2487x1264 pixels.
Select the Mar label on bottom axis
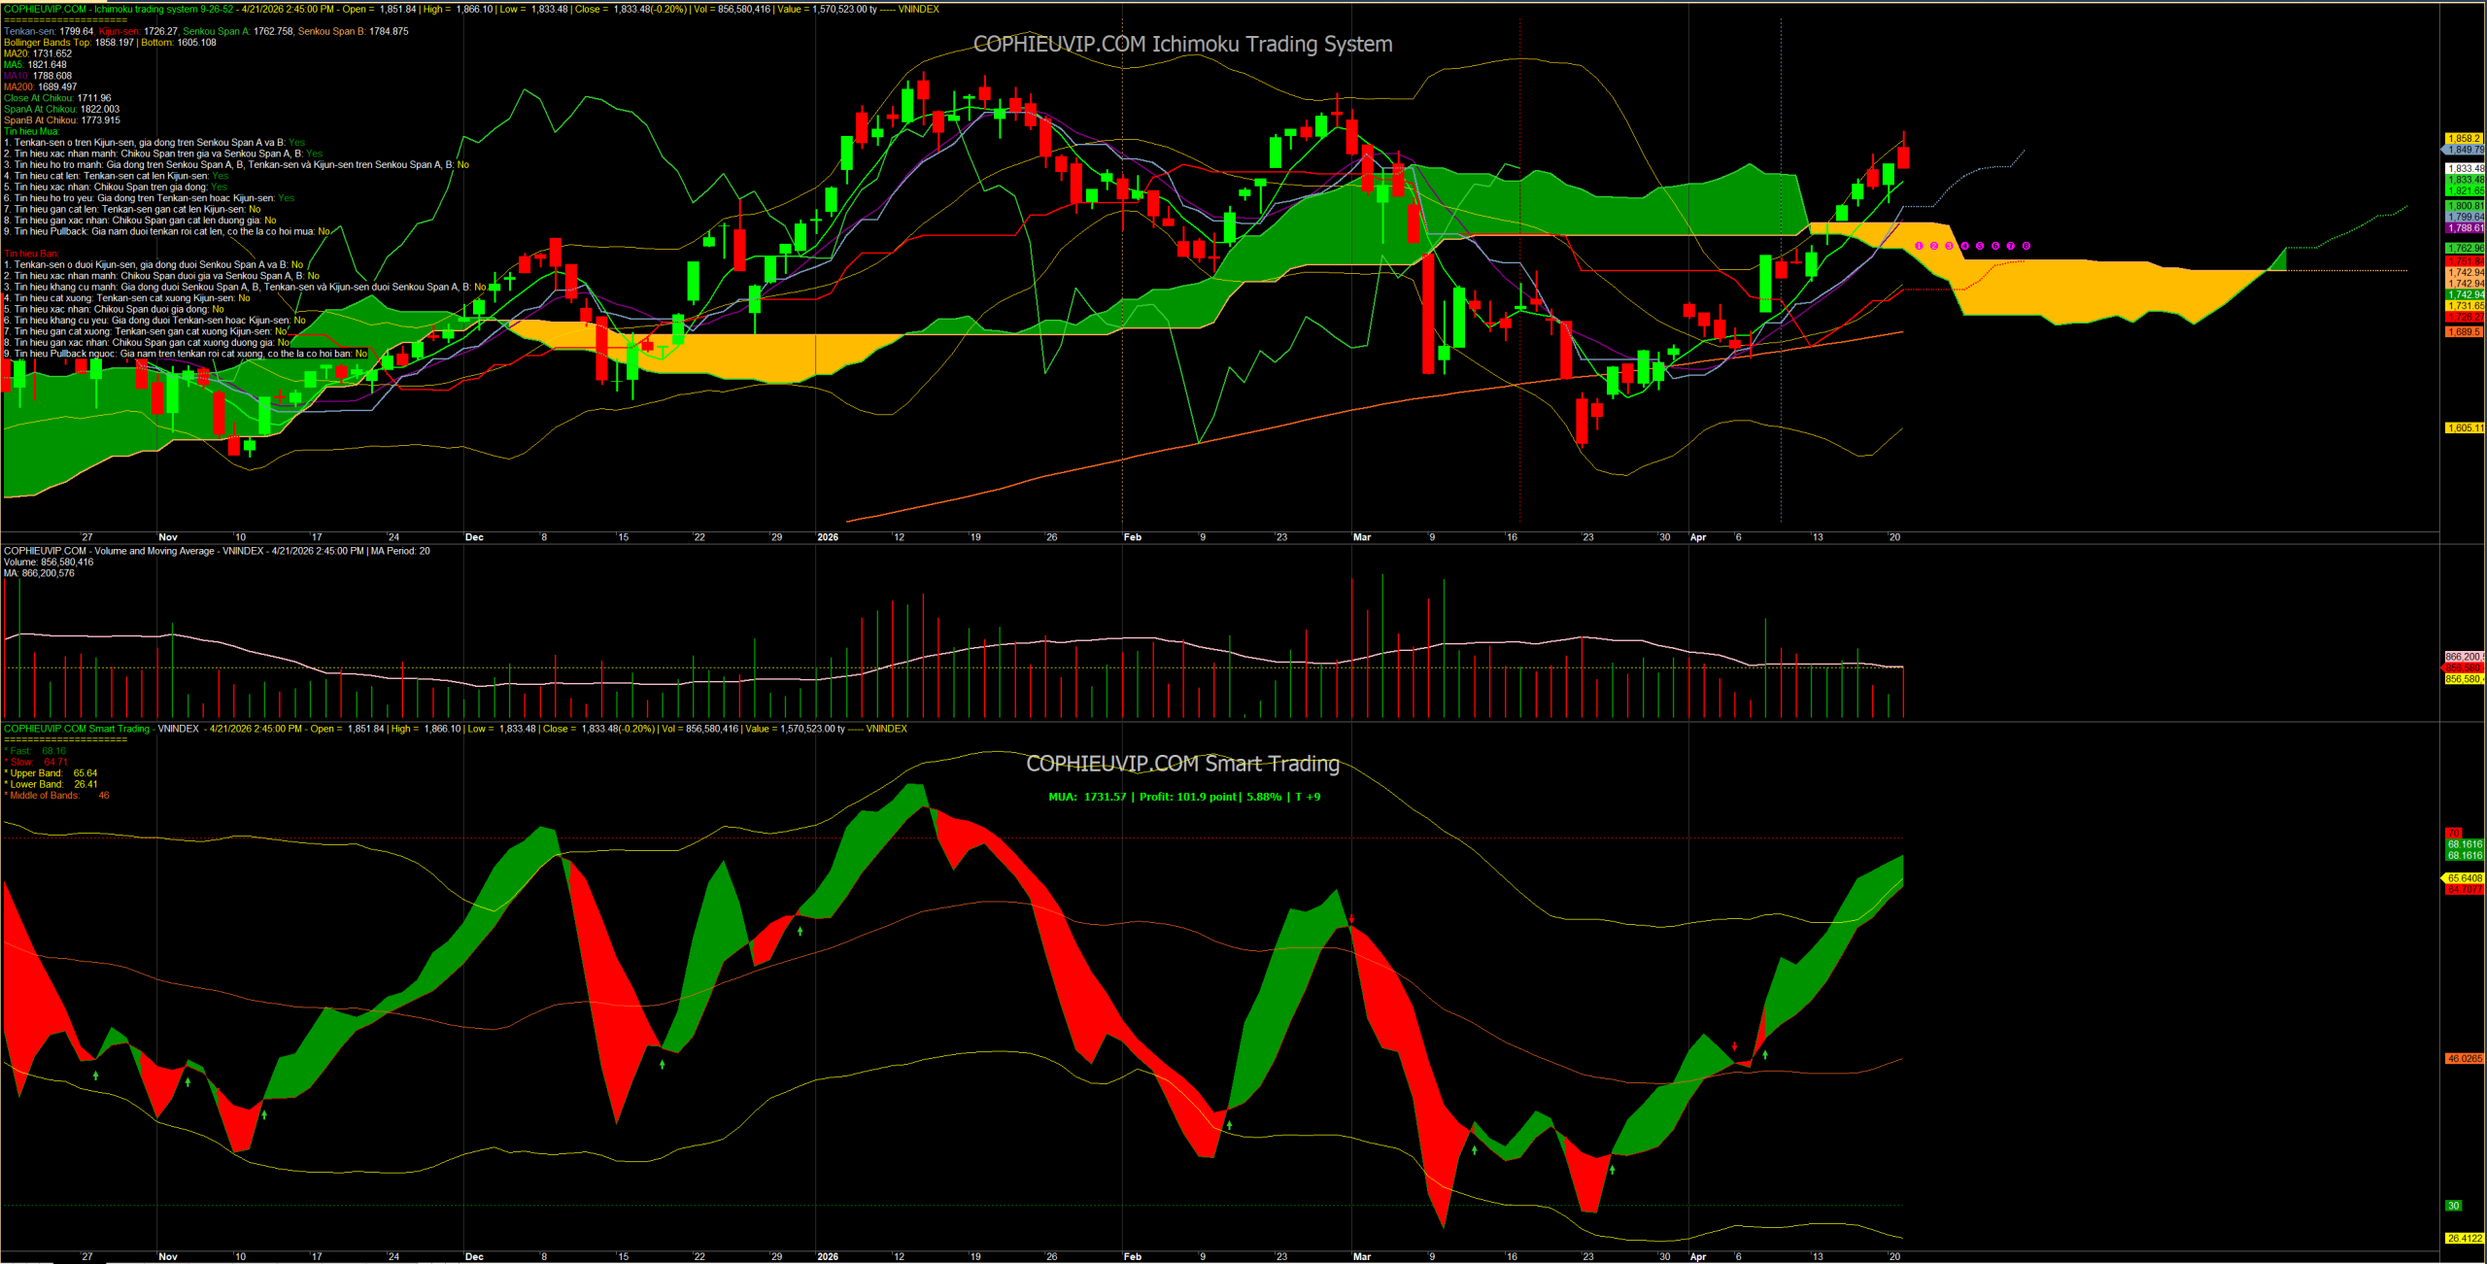(1362, 1257)
